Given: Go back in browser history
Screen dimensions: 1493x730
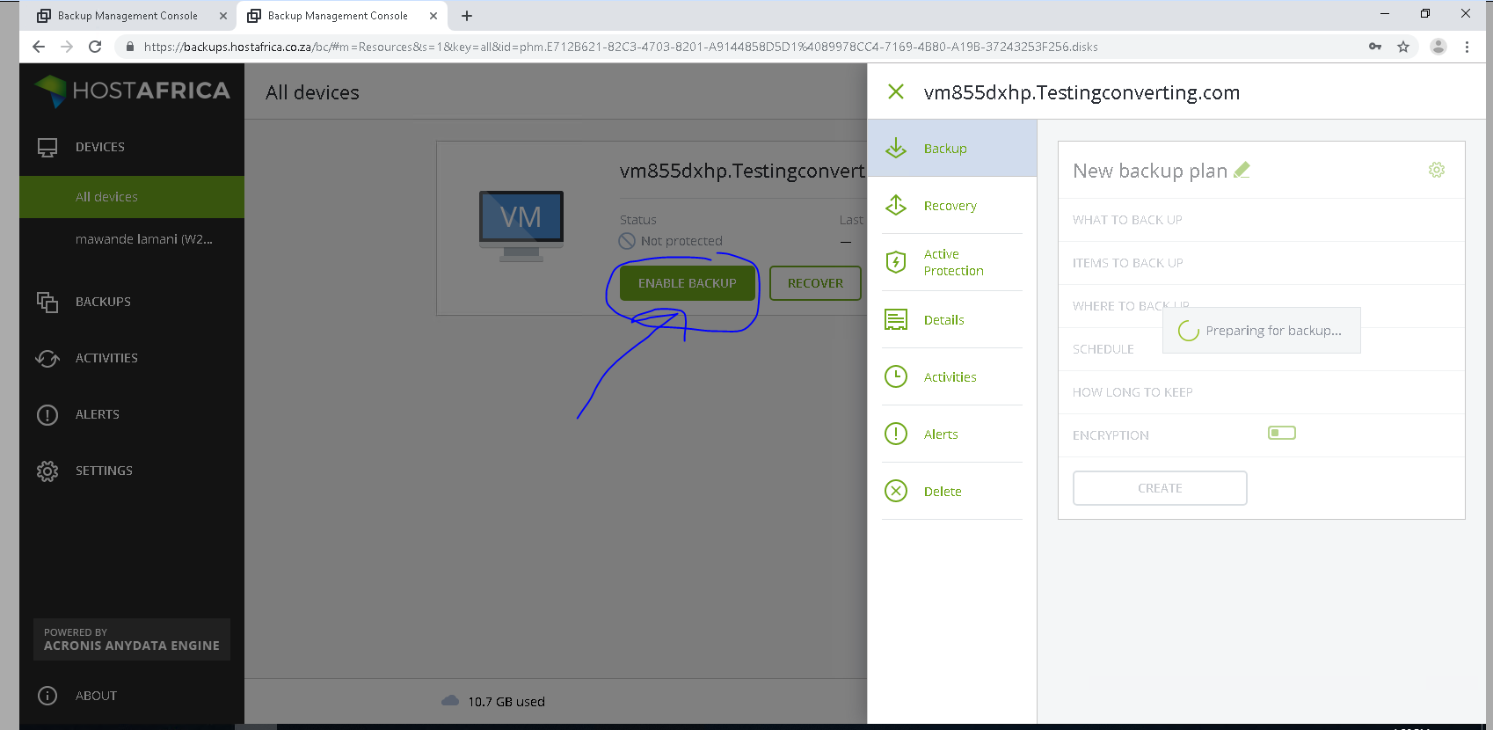Looking at the screenshot, I should click(x=39, y=47).
